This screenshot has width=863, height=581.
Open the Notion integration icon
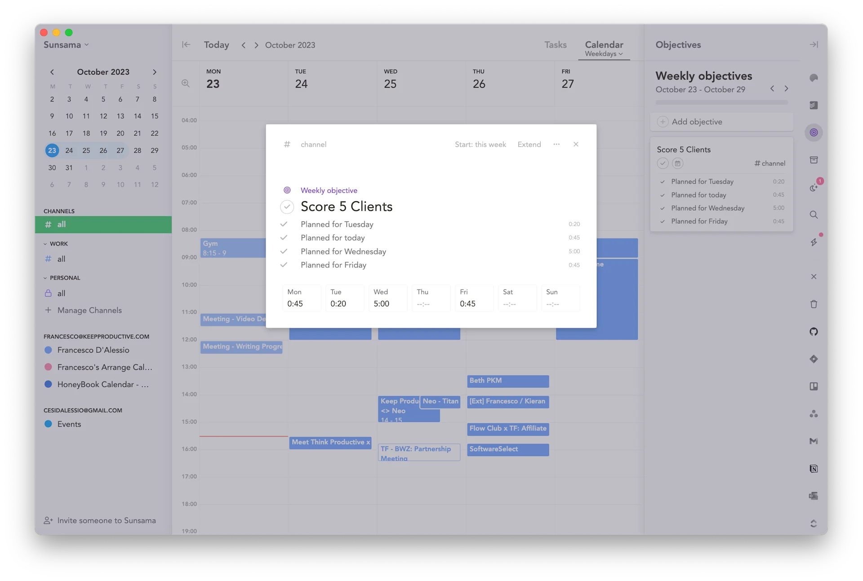(x=814, y=469)
